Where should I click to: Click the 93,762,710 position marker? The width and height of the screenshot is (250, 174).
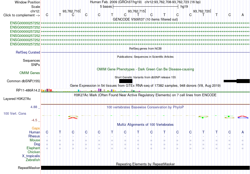[71, 11]
